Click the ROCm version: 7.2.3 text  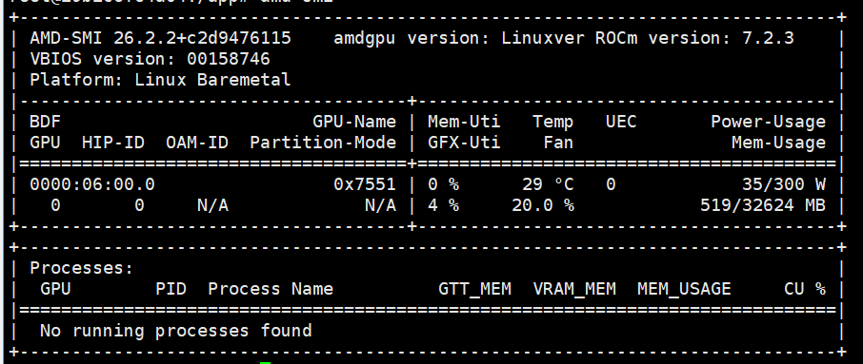pos(694,38)
